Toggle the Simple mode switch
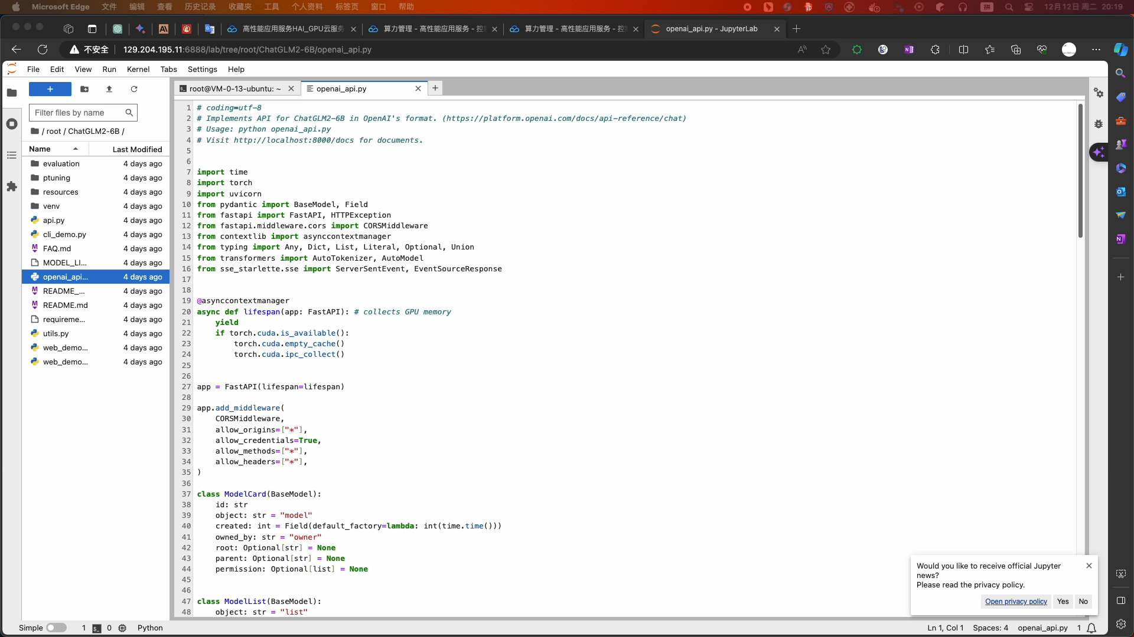1134x637 pixels. click(56, 628)
